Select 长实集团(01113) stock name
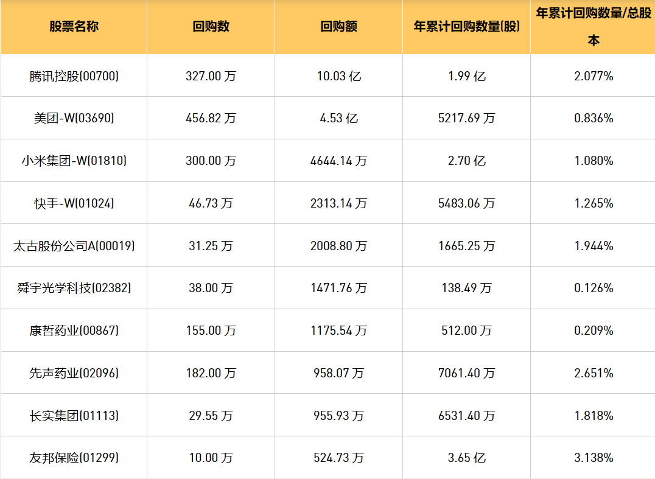Screen dimensions: 655x479 point(74,416)
